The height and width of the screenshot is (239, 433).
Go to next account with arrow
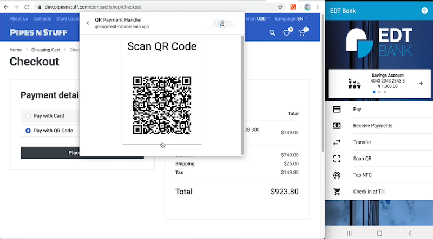(x=421, y=83)
